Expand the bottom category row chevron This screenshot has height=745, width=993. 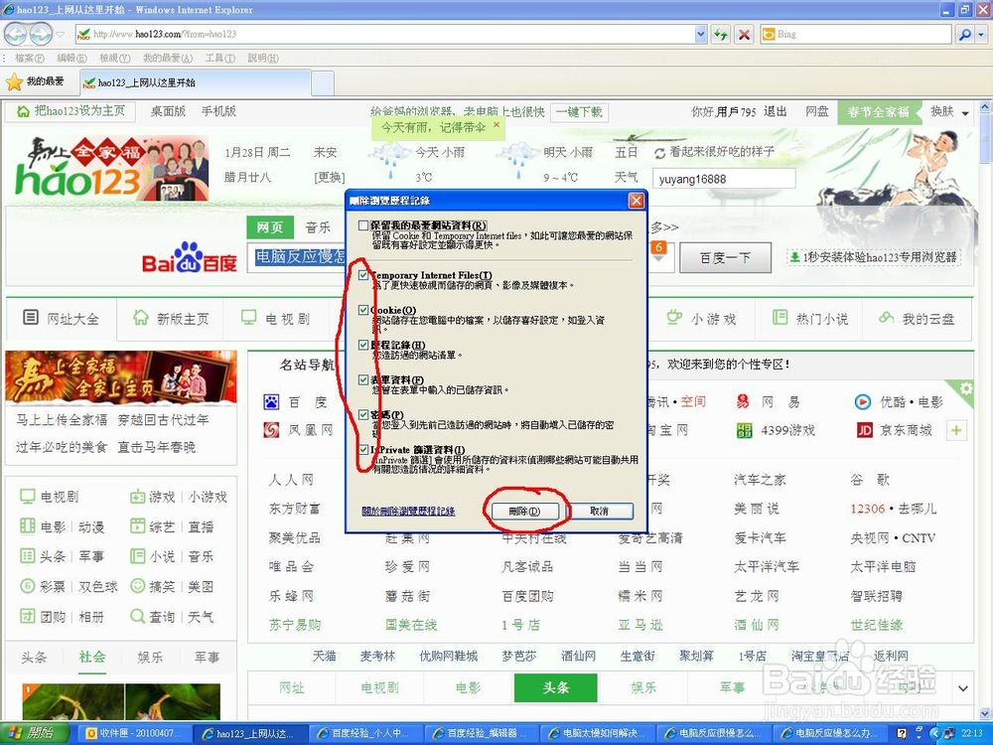click(963, 688)
